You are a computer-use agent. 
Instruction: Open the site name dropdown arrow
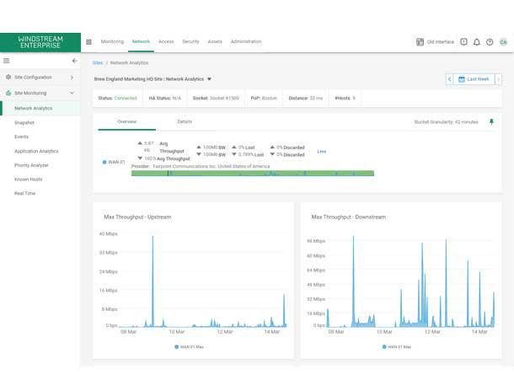click(210, 79)
